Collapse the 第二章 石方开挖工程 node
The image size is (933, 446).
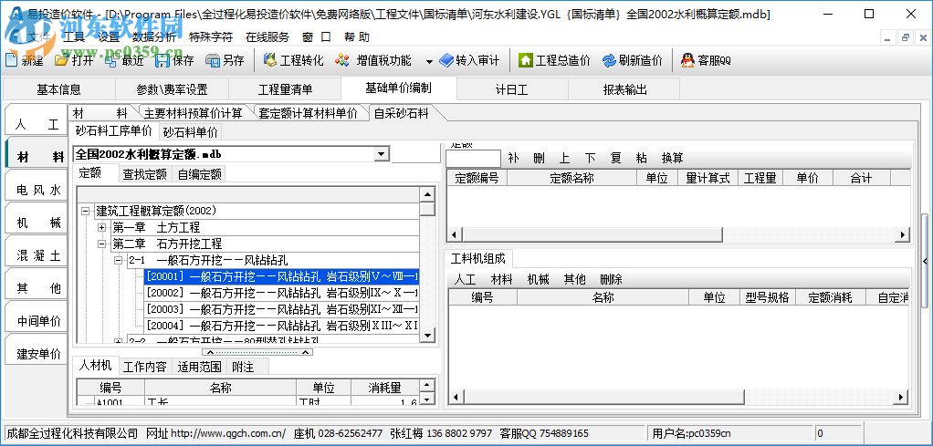click(101, 244)
